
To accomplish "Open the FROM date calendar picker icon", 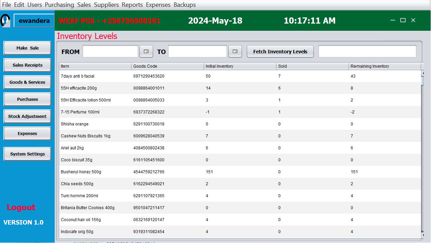I will [x=146, y=51].
